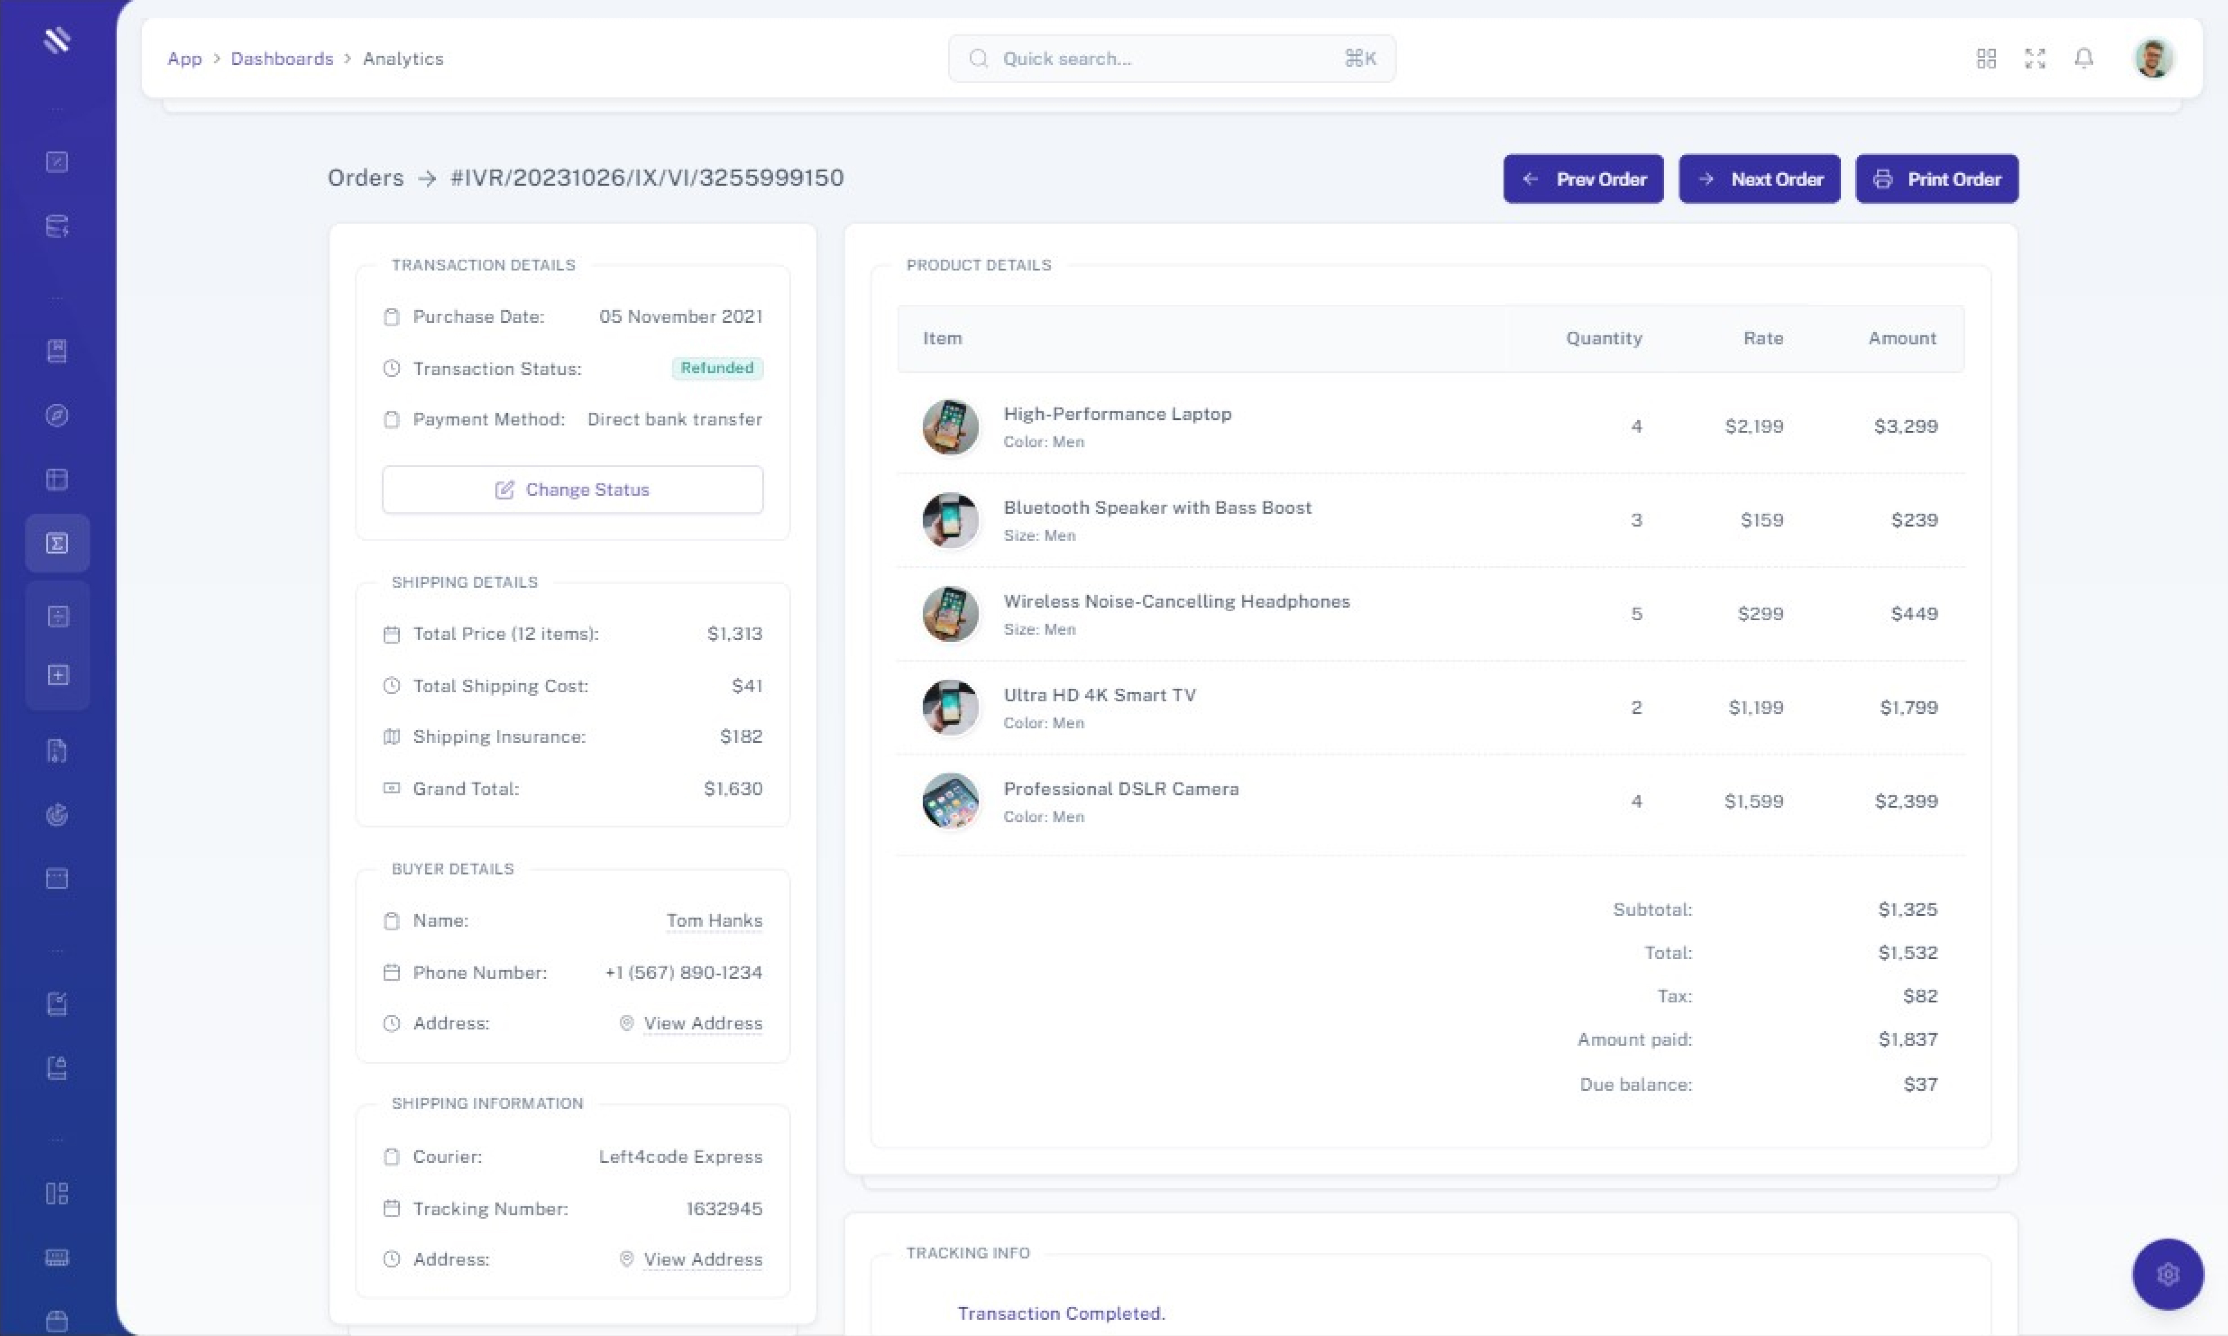The width and height of the screenshot is (2228, 1336).
Task: Focus the Quick search field
Action: tap(1171, 59)
